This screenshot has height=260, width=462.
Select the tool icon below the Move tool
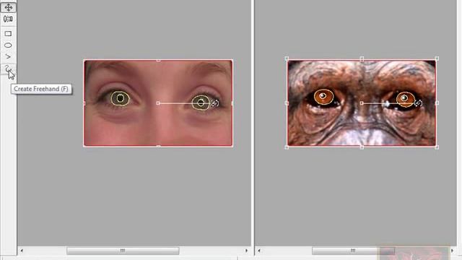pyautogui.click(x=8, y=19)
